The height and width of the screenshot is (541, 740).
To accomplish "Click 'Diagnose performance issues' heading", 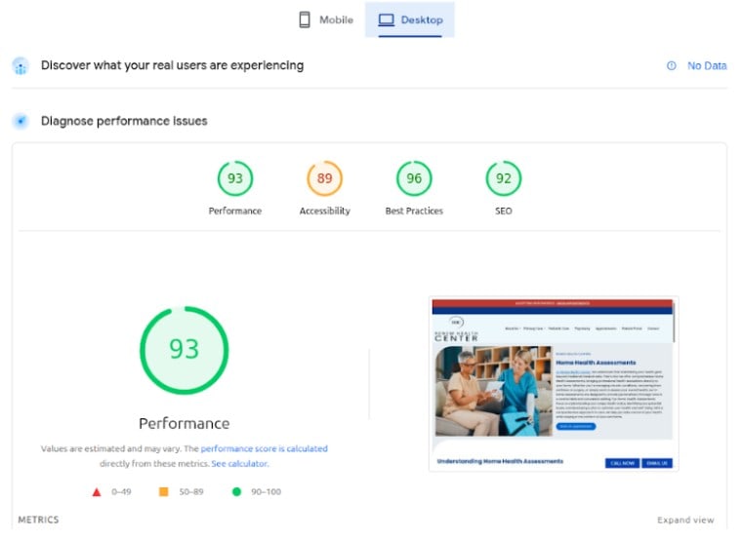I will click(x=124, y=121).
